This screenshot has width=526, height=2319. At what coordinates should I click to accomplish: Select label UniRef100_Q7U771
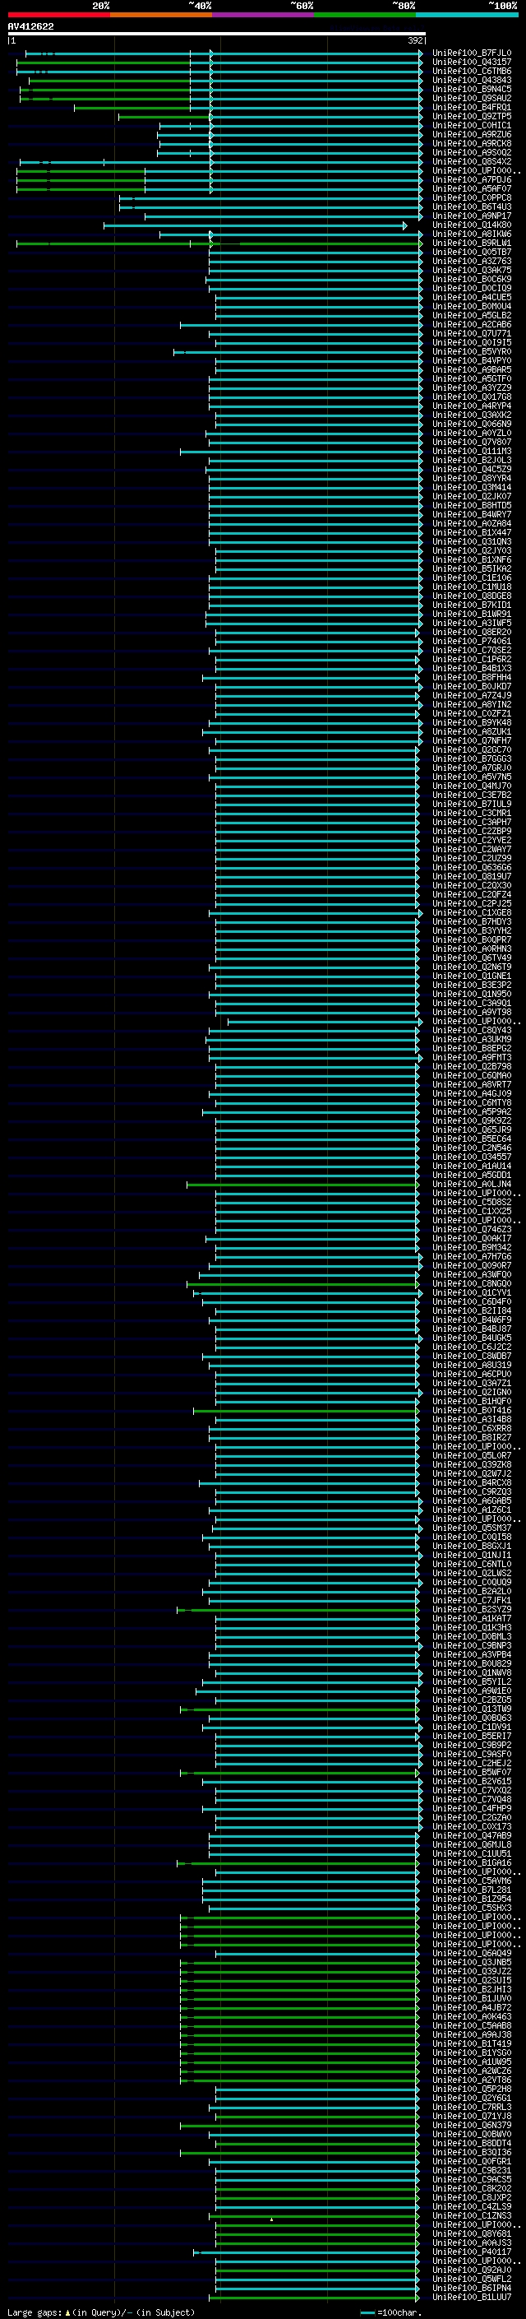471,334
